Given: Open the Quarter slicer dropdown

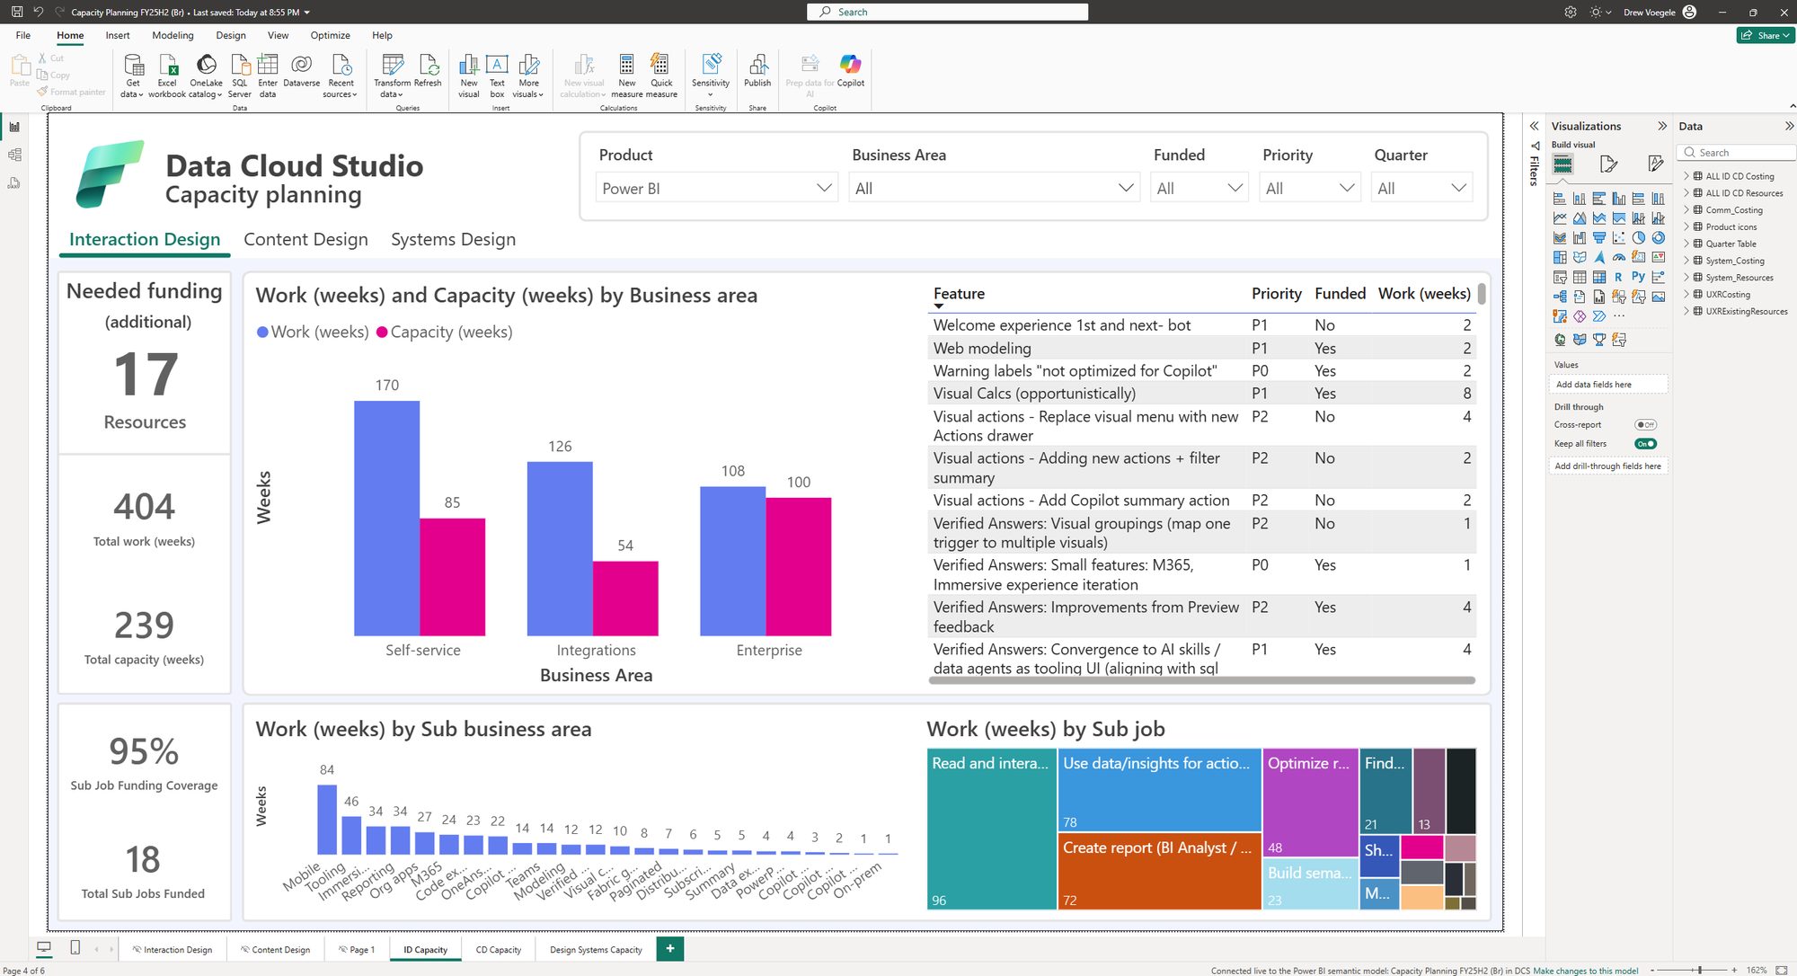Looking at the screenshot, I should pyautogui.click(x=1422, y=188).
